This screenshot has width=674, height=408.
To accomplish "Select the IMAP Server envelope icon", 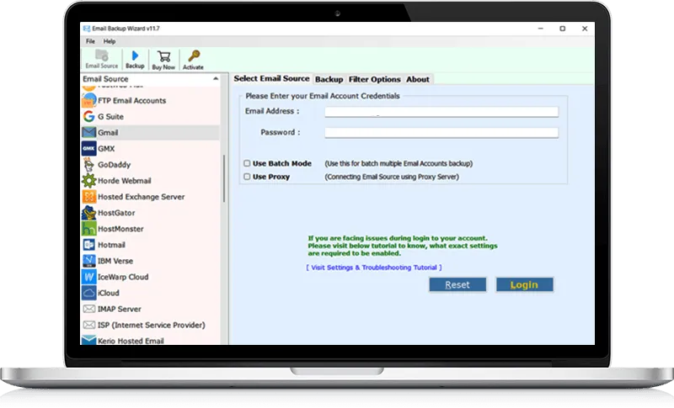I will coord(89,309).
